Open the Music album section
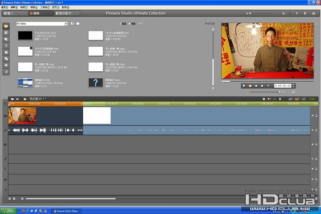This screenshot has height=214, width=321. (6, 72)
